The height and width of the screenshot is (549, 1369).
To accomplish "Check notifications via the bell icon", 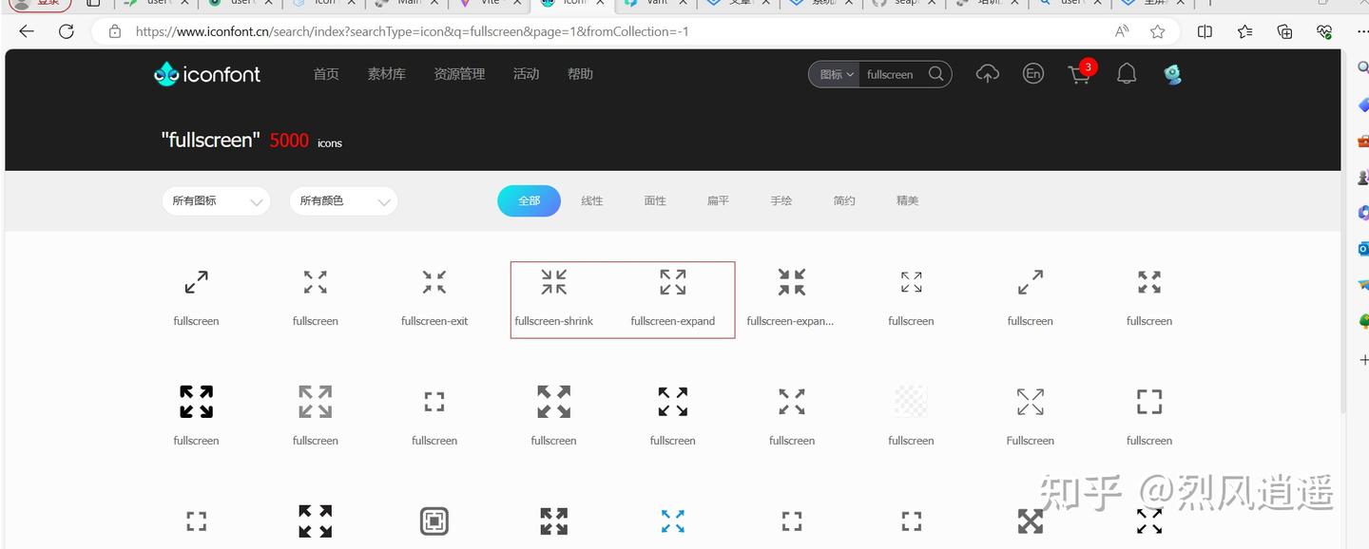I will coord(1127,73).
